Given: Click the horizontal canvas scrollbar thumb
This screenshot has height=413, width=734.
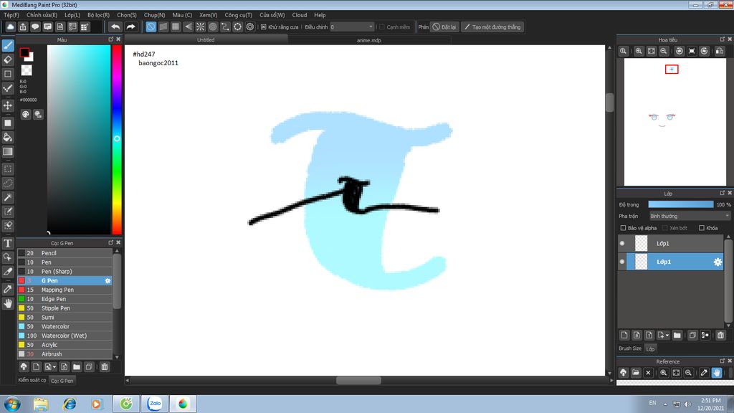Looking at the screenshot, I should click(358, 381).
